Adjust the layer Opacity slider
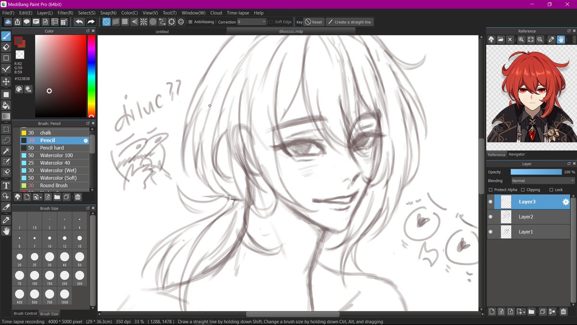The image size is (577, 325). pyautogui.click(x=536, y=172)
